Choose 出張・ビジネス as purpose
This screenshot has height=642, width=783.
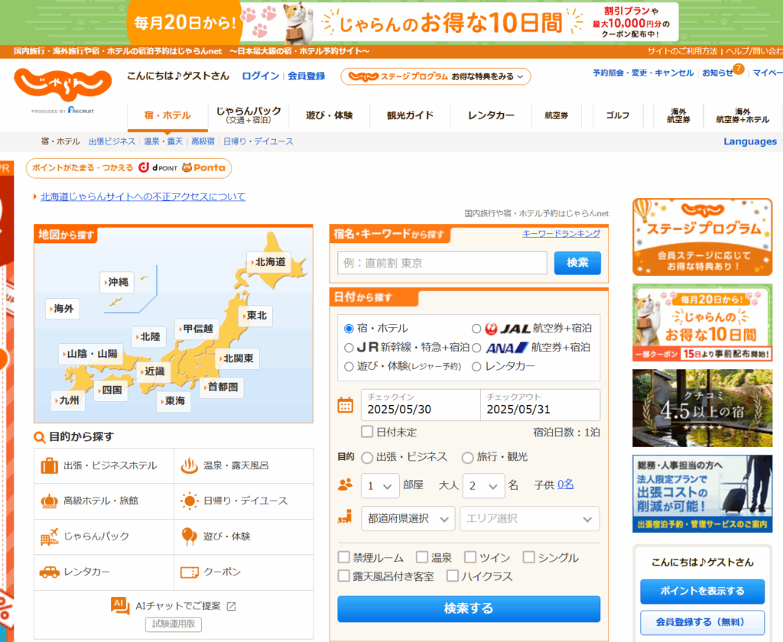367,457
